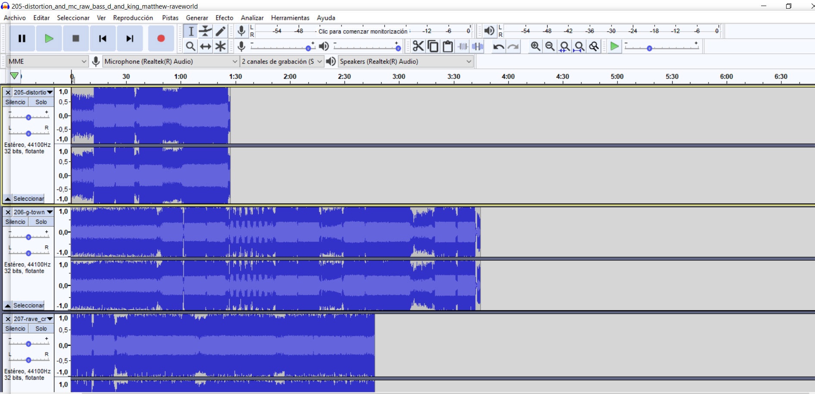Close the 207-rave_cr track

[8, 319]
